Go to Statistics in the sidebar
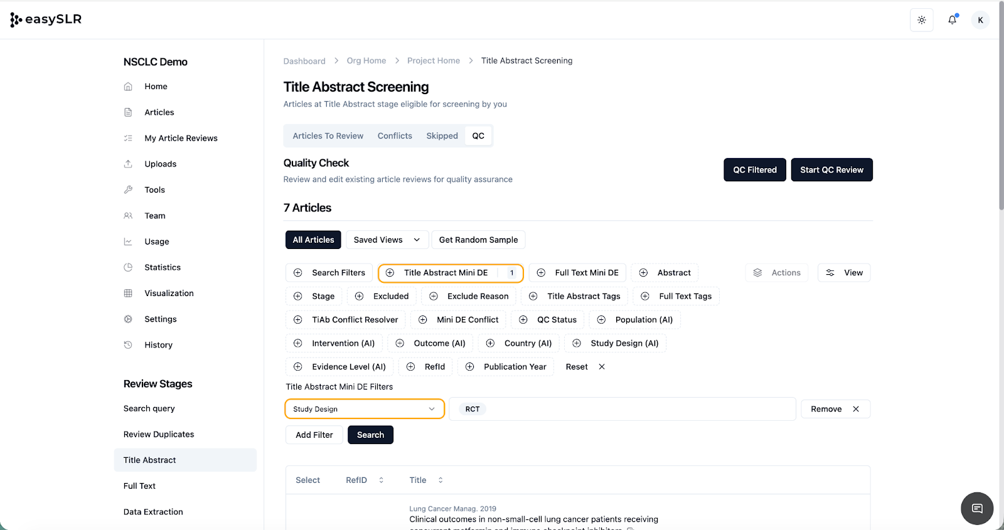The width and height of the screenshot is (1004, 530). coord(162,267)
